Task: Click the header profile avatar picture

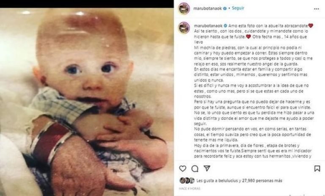Action: 184,8
